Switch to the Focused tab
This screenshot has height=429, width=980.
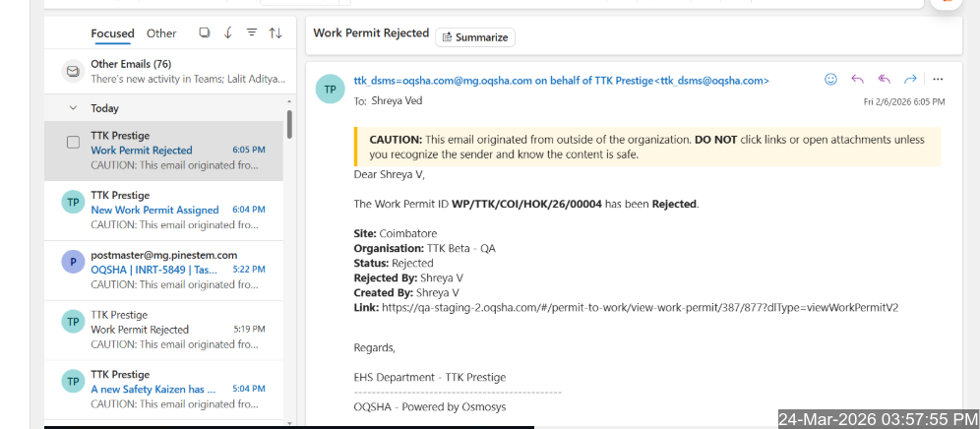112,33
